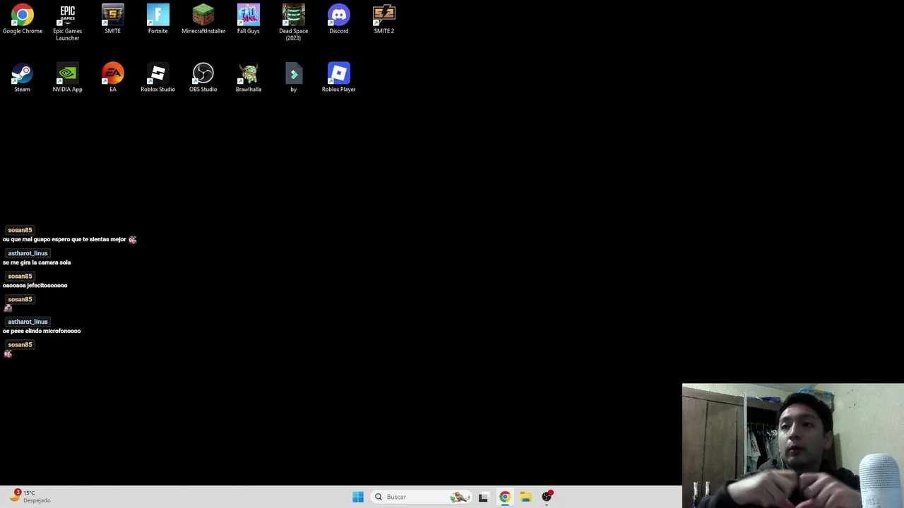Select the OBS Studio desktop icon
This screenshot has height=508, width=904.
coord(203,78)
